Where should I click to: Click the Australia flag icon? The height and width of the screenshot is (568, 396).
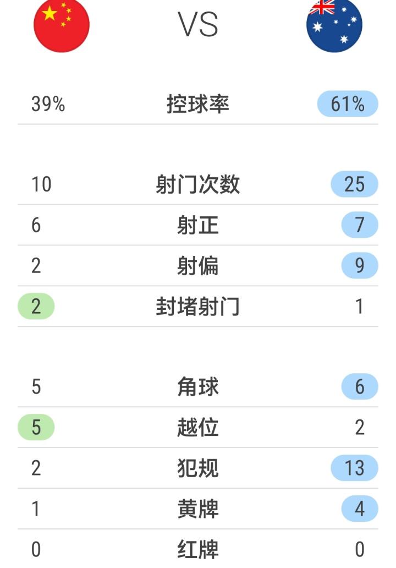[x=334, y=25]
